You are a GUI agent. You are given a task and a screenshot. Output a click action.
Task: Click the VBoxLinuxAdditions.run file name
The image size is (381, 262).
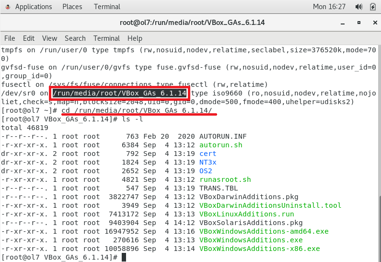(247, 214)
